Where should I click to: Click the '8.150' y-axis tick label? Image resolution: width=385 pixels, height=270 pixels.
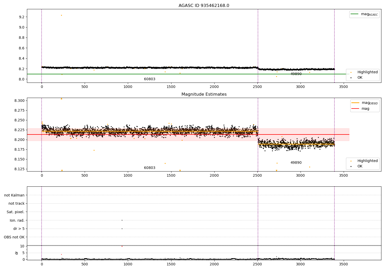point(20,159)
